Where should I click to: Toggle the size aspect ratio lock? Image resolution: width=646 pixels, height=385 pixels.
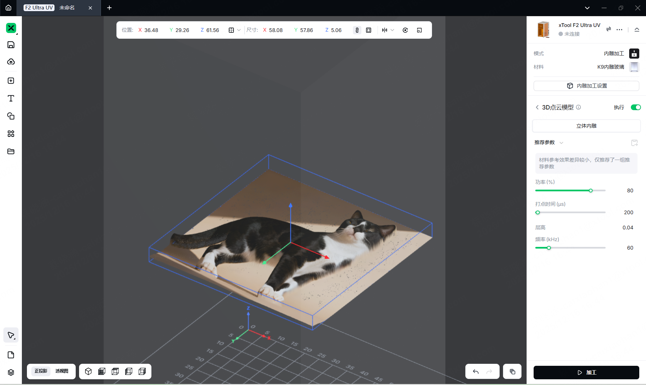[x=357, y=30]
